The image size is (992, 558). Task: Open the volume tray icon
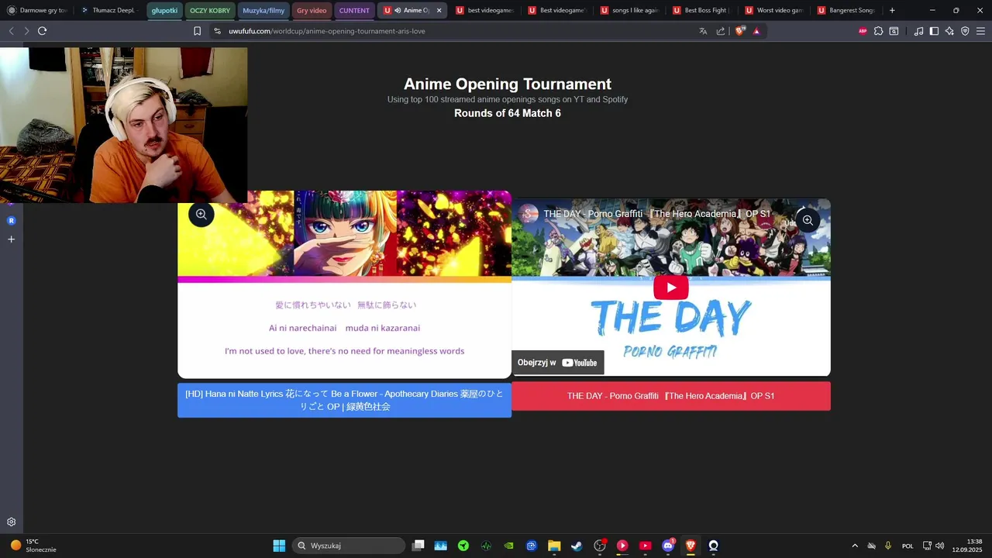coord(940,546)
